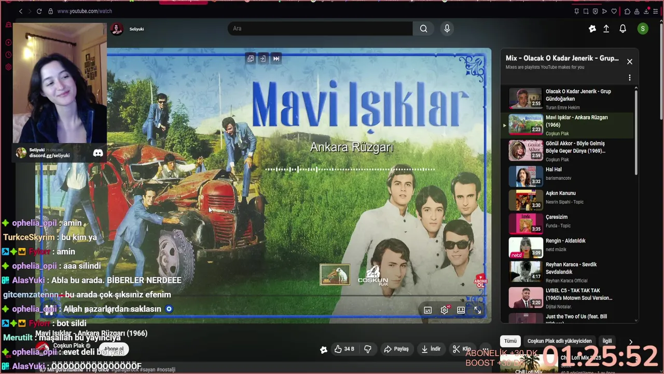
Task: Click the microphone voice search icon
Action: tap(447, 29)
